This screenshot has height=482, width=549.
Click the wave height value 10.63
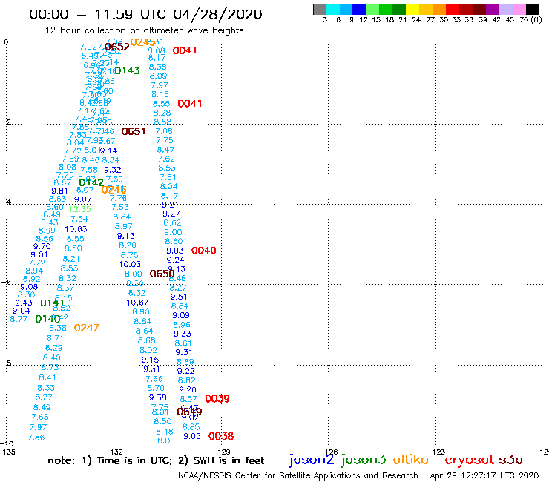[x=76, y=229]
